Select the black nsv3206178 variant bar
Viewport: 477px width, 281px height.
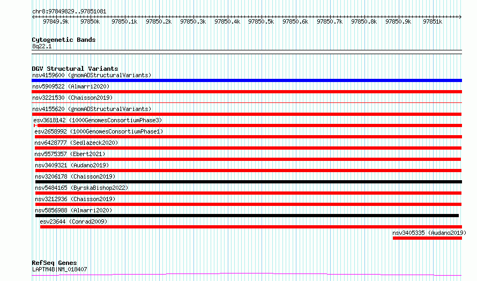tap(249, 182)
